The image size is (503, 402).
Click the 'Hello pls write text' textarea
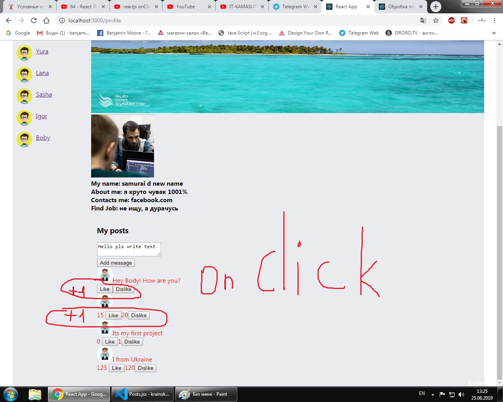pyautogui.click(x=129, y=249)
